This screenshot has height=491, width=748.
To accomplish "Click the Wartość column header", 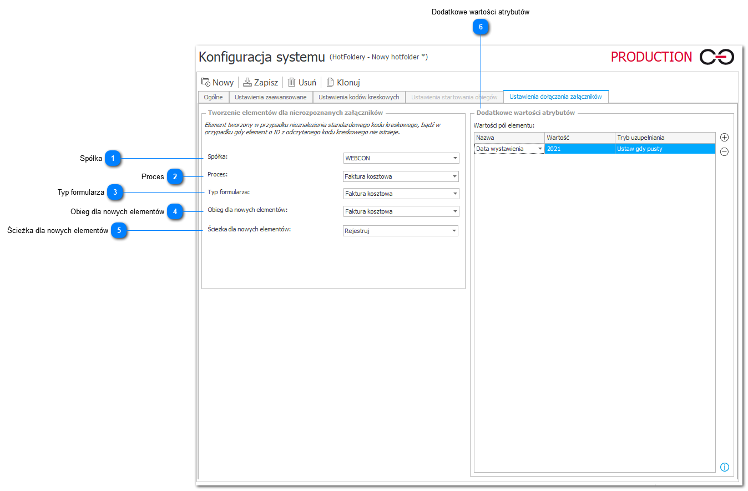I will [x=580, y=138].
